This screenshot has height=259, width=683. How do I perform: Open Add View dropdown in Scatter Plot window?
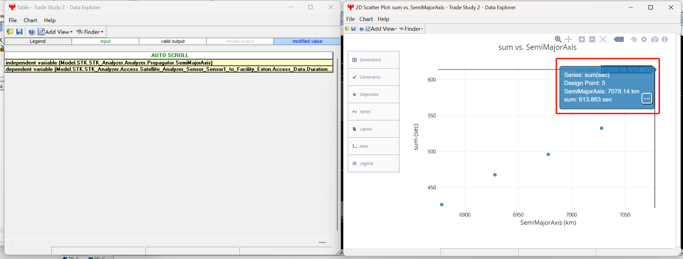[381, 29]
